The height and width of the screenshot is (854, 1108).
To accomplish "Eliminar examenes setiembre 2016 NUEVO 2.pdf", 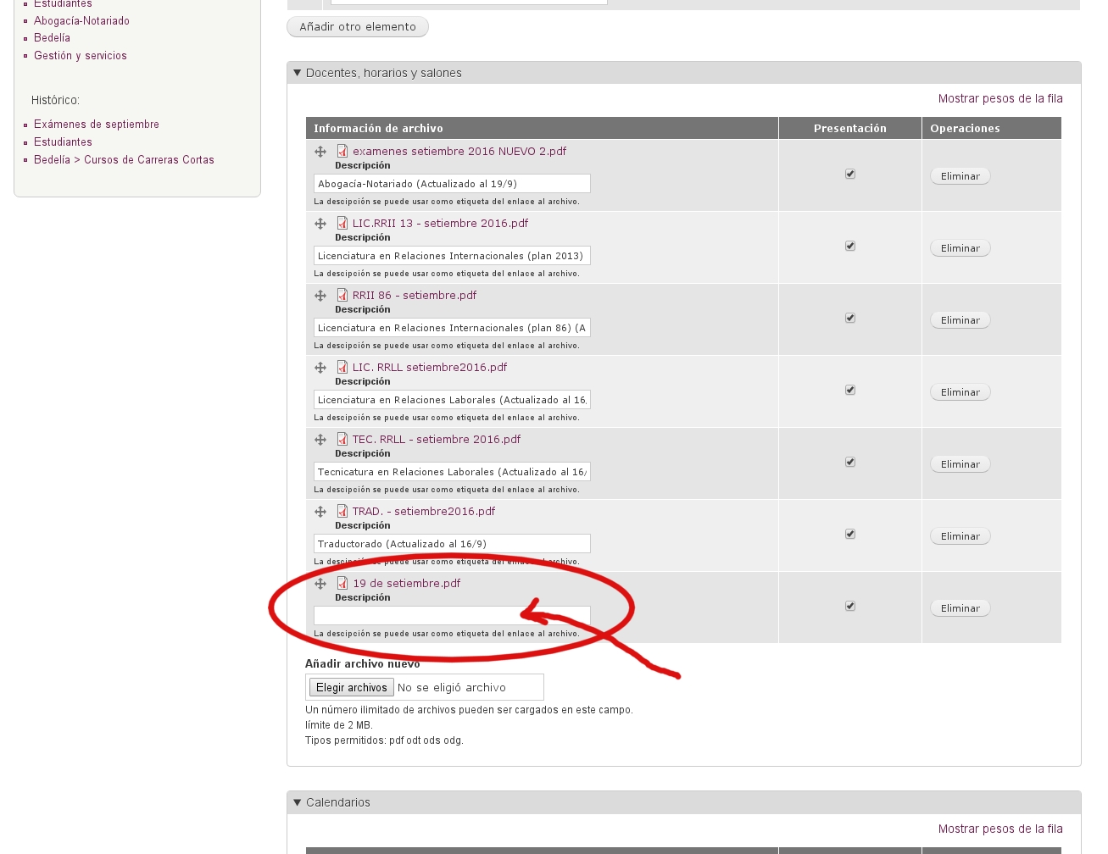I will point(960,176).
